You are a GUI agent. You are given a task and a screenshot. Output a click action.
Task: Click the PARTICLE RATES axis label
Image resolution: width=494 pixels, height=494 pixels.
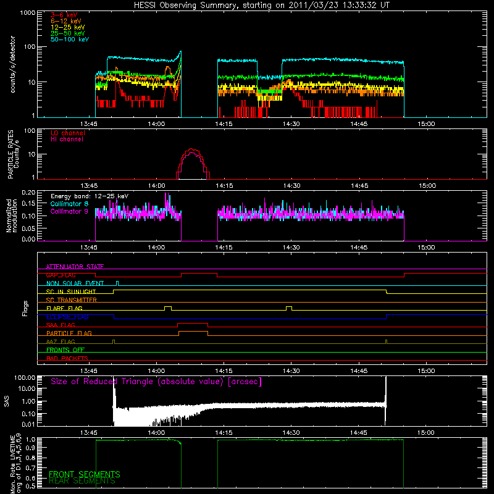click(14, 154)
